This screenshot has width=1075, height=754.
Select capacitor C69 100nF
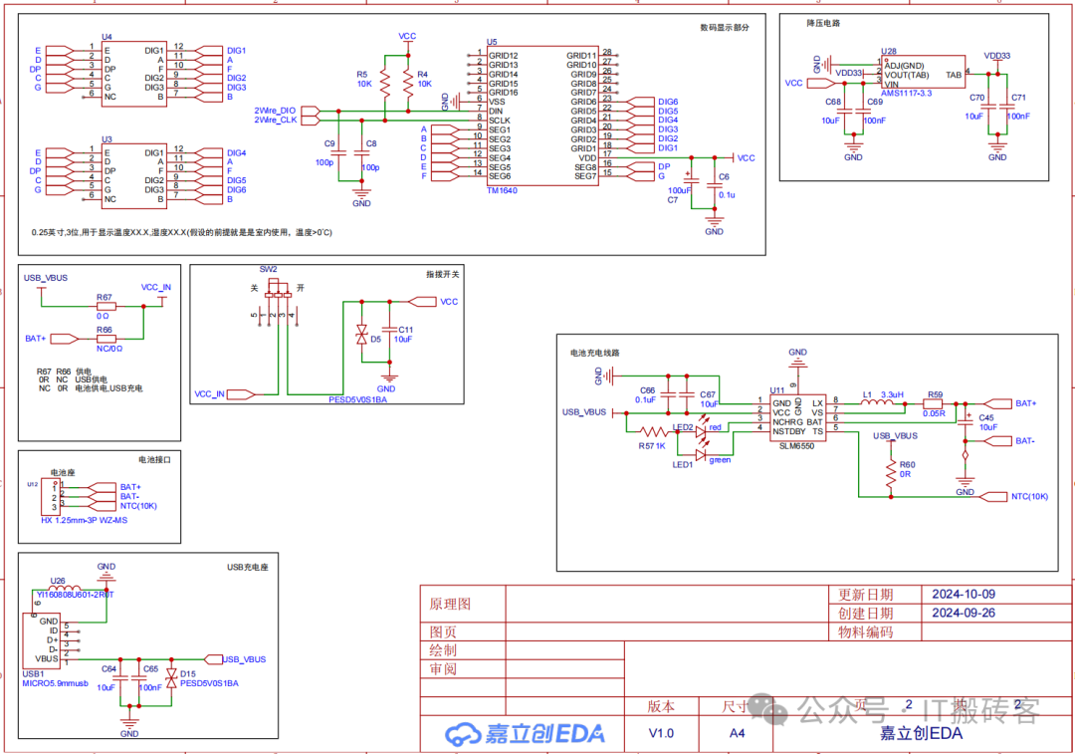(x=861, y=110)
